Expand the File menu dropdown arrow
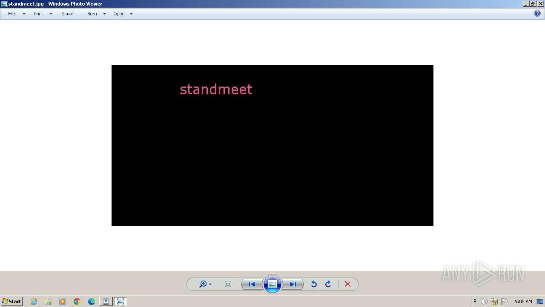 (x=24, y=14)
